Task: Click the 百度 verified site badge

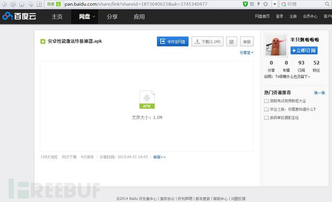Action: (x=54, y=4)
